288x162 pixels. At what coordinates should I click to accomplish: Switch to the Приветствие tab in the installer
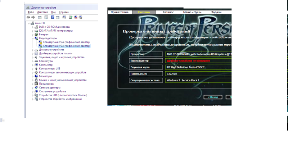(120, 12)
